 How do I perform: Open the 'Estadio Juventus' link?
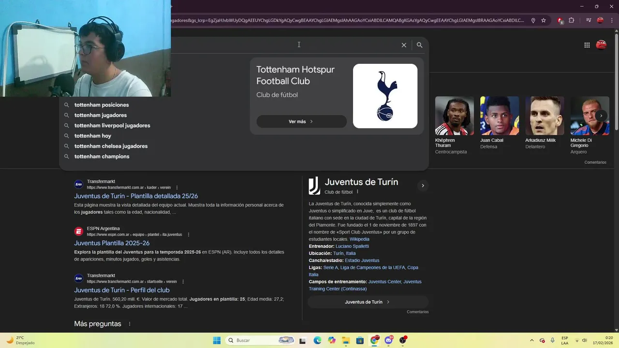[362, 261]
